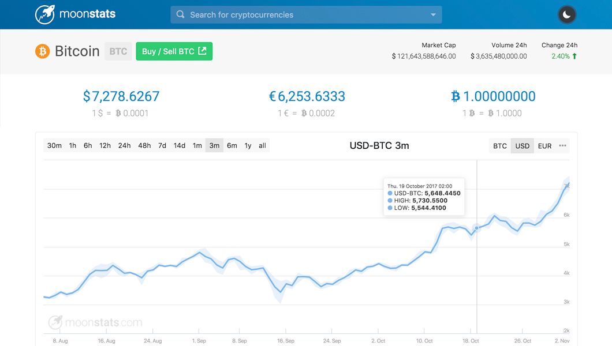The image size is (612, 346).
Task: Open the chart more options ellipsis
Action: (562, 145)
